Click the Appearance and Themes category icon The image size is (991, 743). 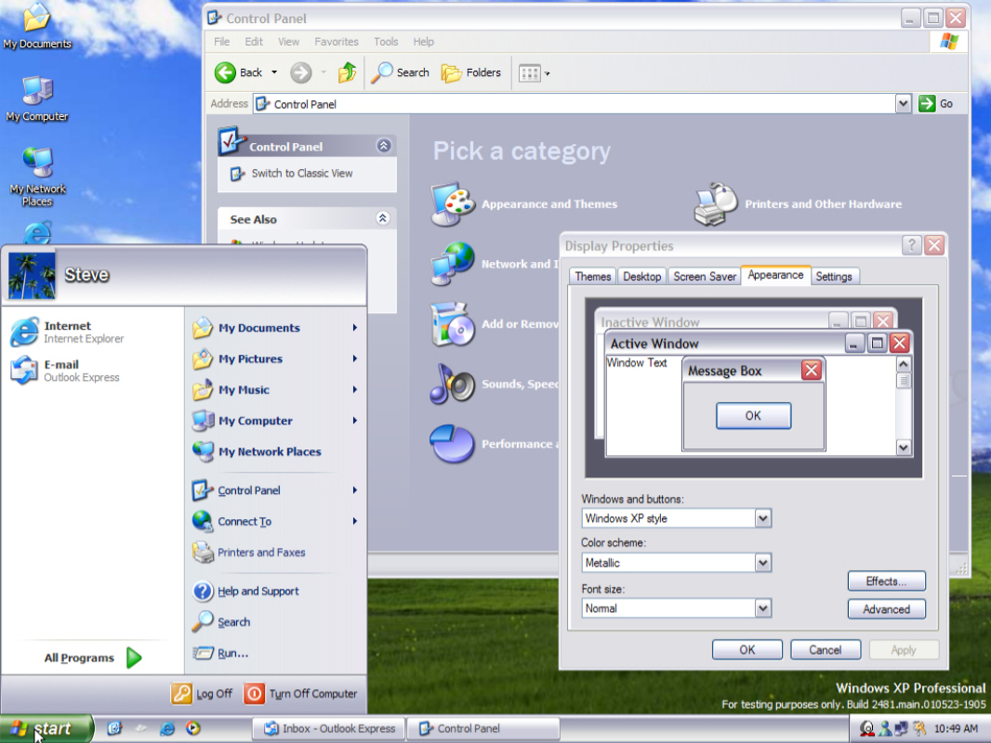453,204
